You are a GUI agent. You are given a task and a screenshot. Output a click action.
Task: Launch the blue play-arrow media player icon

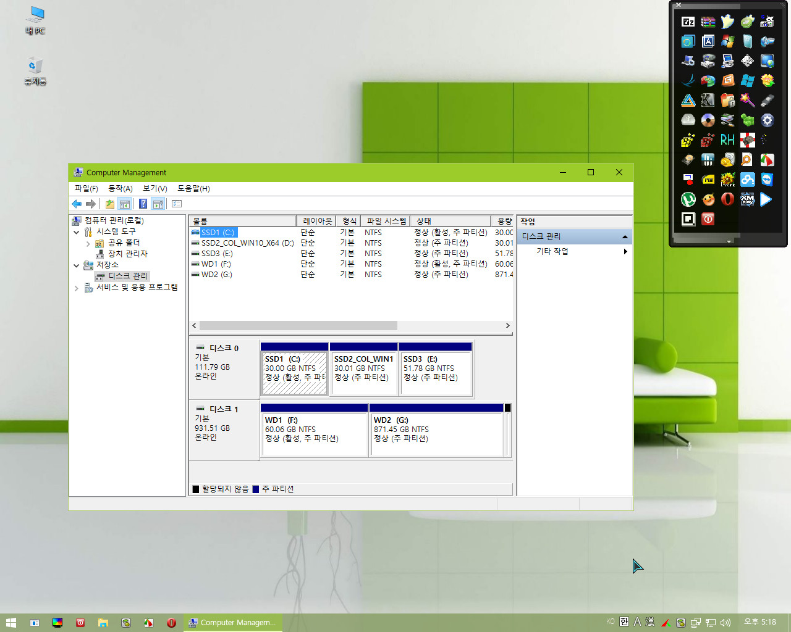pos(768,199)
